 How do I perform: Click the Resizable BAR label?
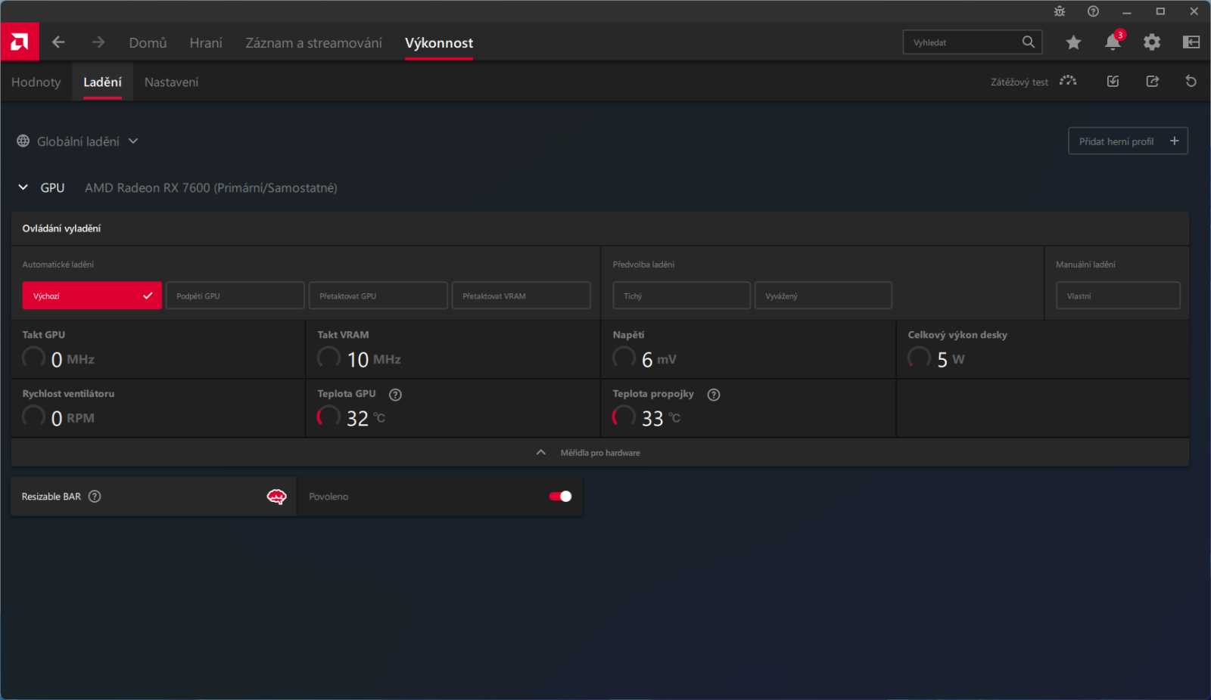click(51, 497)
